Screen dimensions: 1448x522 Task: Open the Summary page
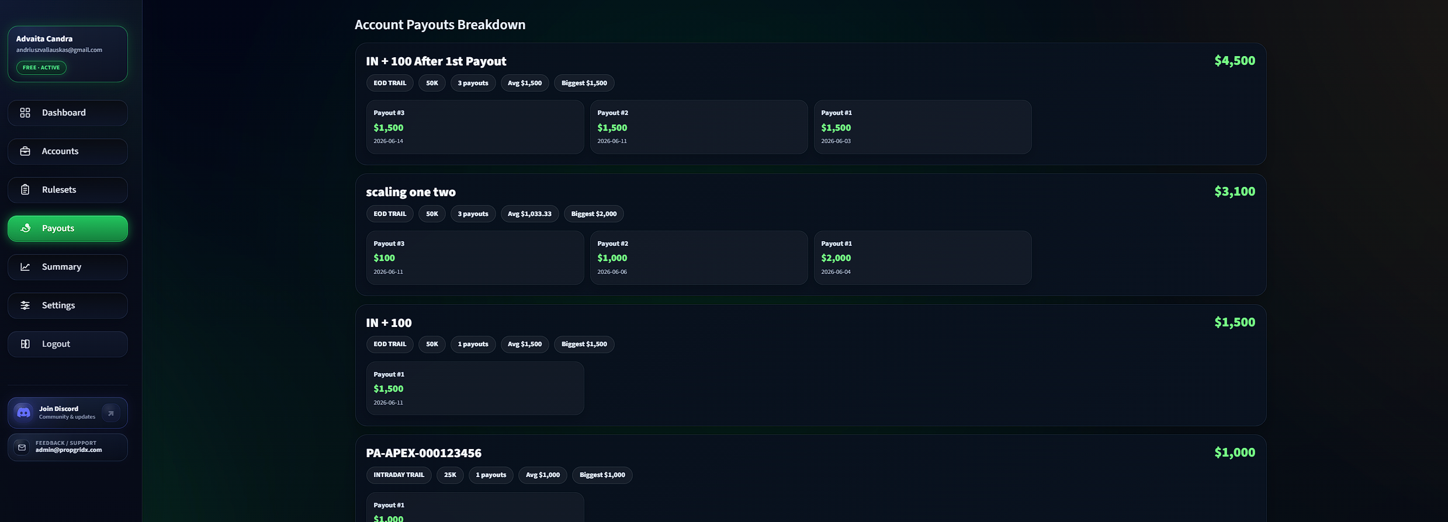[x=68, y=267]
